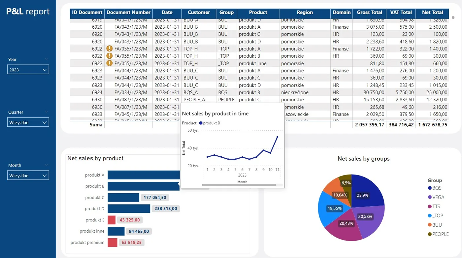Click faint chevron beside the Year label
462x258 pixels.
click(46, 59)
